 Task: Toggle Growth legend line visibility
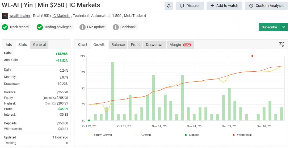pos(143,135)
